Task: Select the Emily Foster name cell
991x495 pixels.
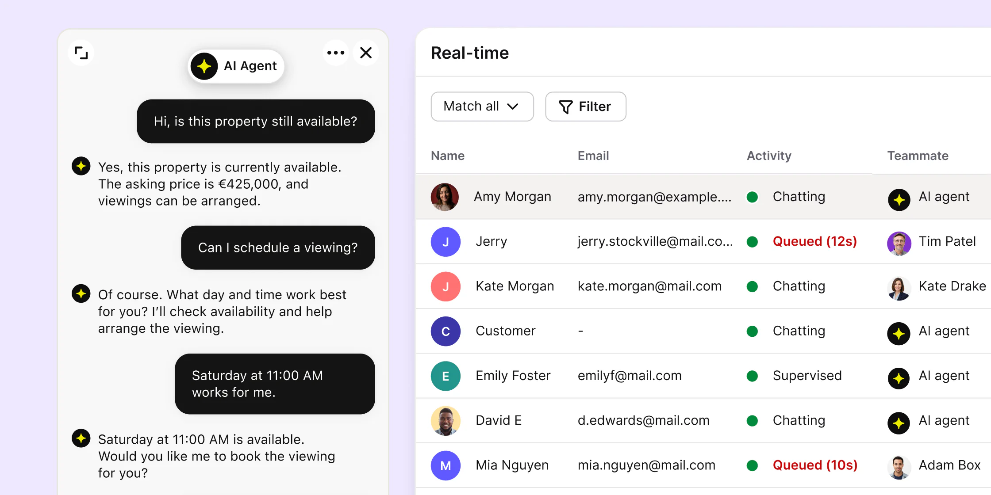Action: pos(513,376)
